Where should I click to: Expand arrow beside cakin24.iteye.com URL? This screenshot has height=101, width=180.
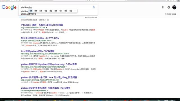(x=47, y=90)
